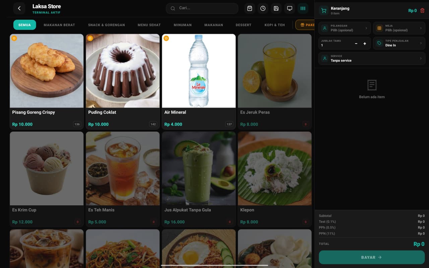Choose the Dessert category tab
429x268 pixels.
(244, 25)
